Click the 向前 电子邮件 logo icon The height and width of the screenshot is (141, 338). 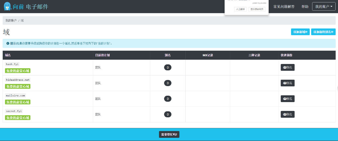[7, 6]
